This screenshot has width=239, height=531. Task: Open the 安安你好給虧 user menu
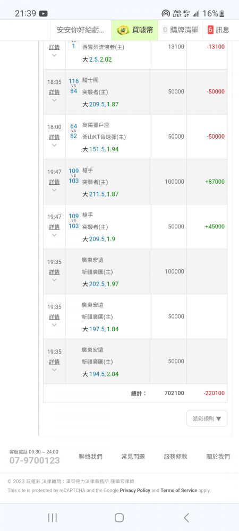point(81,30)
